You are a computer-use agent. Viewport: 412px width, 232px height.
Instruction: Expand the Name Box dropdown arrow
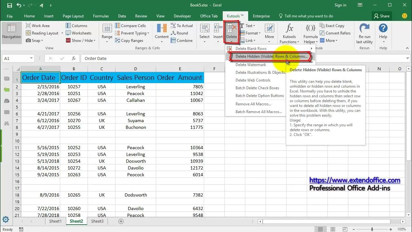(x=31, y=58)
